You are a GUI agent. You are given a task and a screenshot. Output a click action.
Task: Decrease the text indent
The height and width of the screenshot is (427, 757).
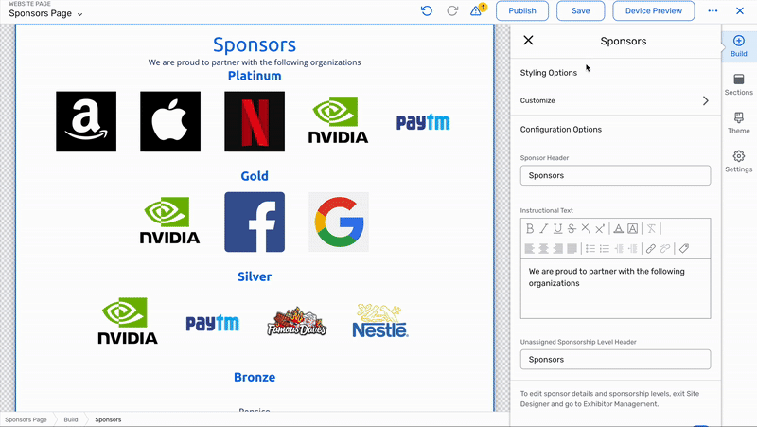[x=619, y=248]
